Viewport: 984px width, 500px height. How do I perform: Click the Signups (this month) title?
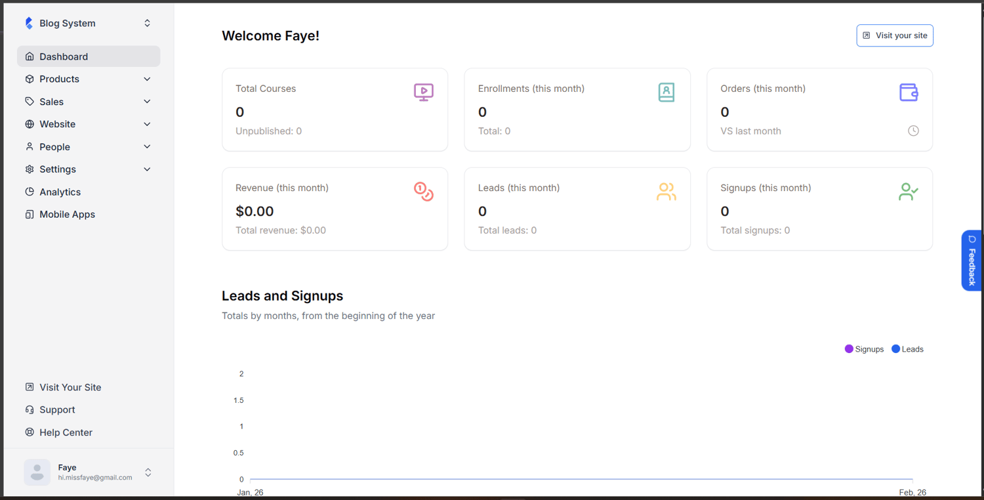tap(766, 188)
